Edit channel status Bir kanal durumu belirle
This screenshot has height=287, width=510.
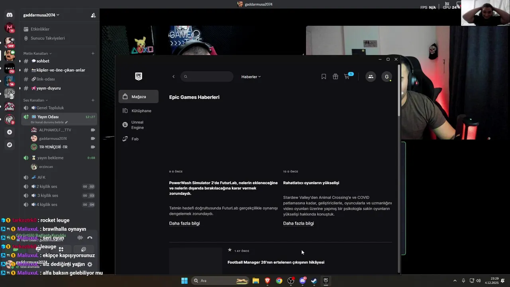point(49,122)
